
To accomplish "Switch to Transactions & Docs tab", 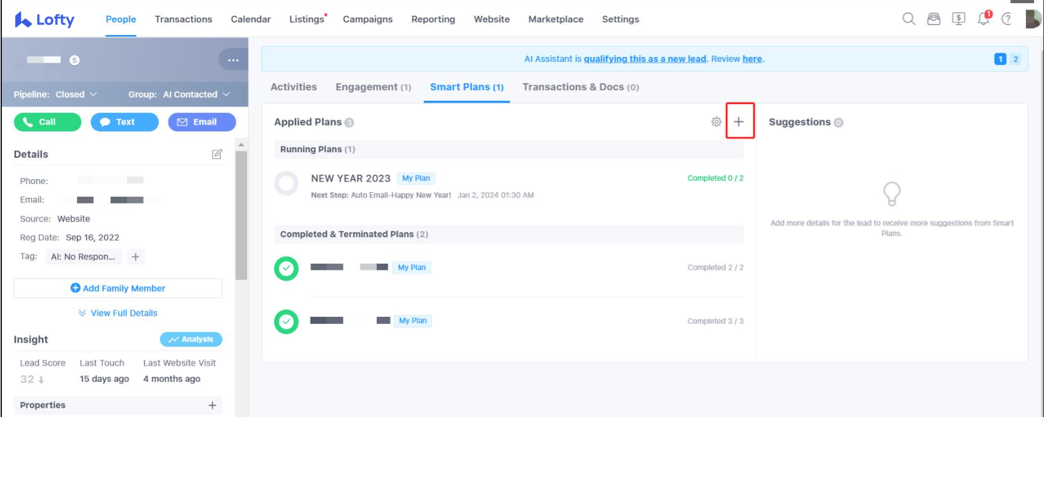I will tap(581, 87).
